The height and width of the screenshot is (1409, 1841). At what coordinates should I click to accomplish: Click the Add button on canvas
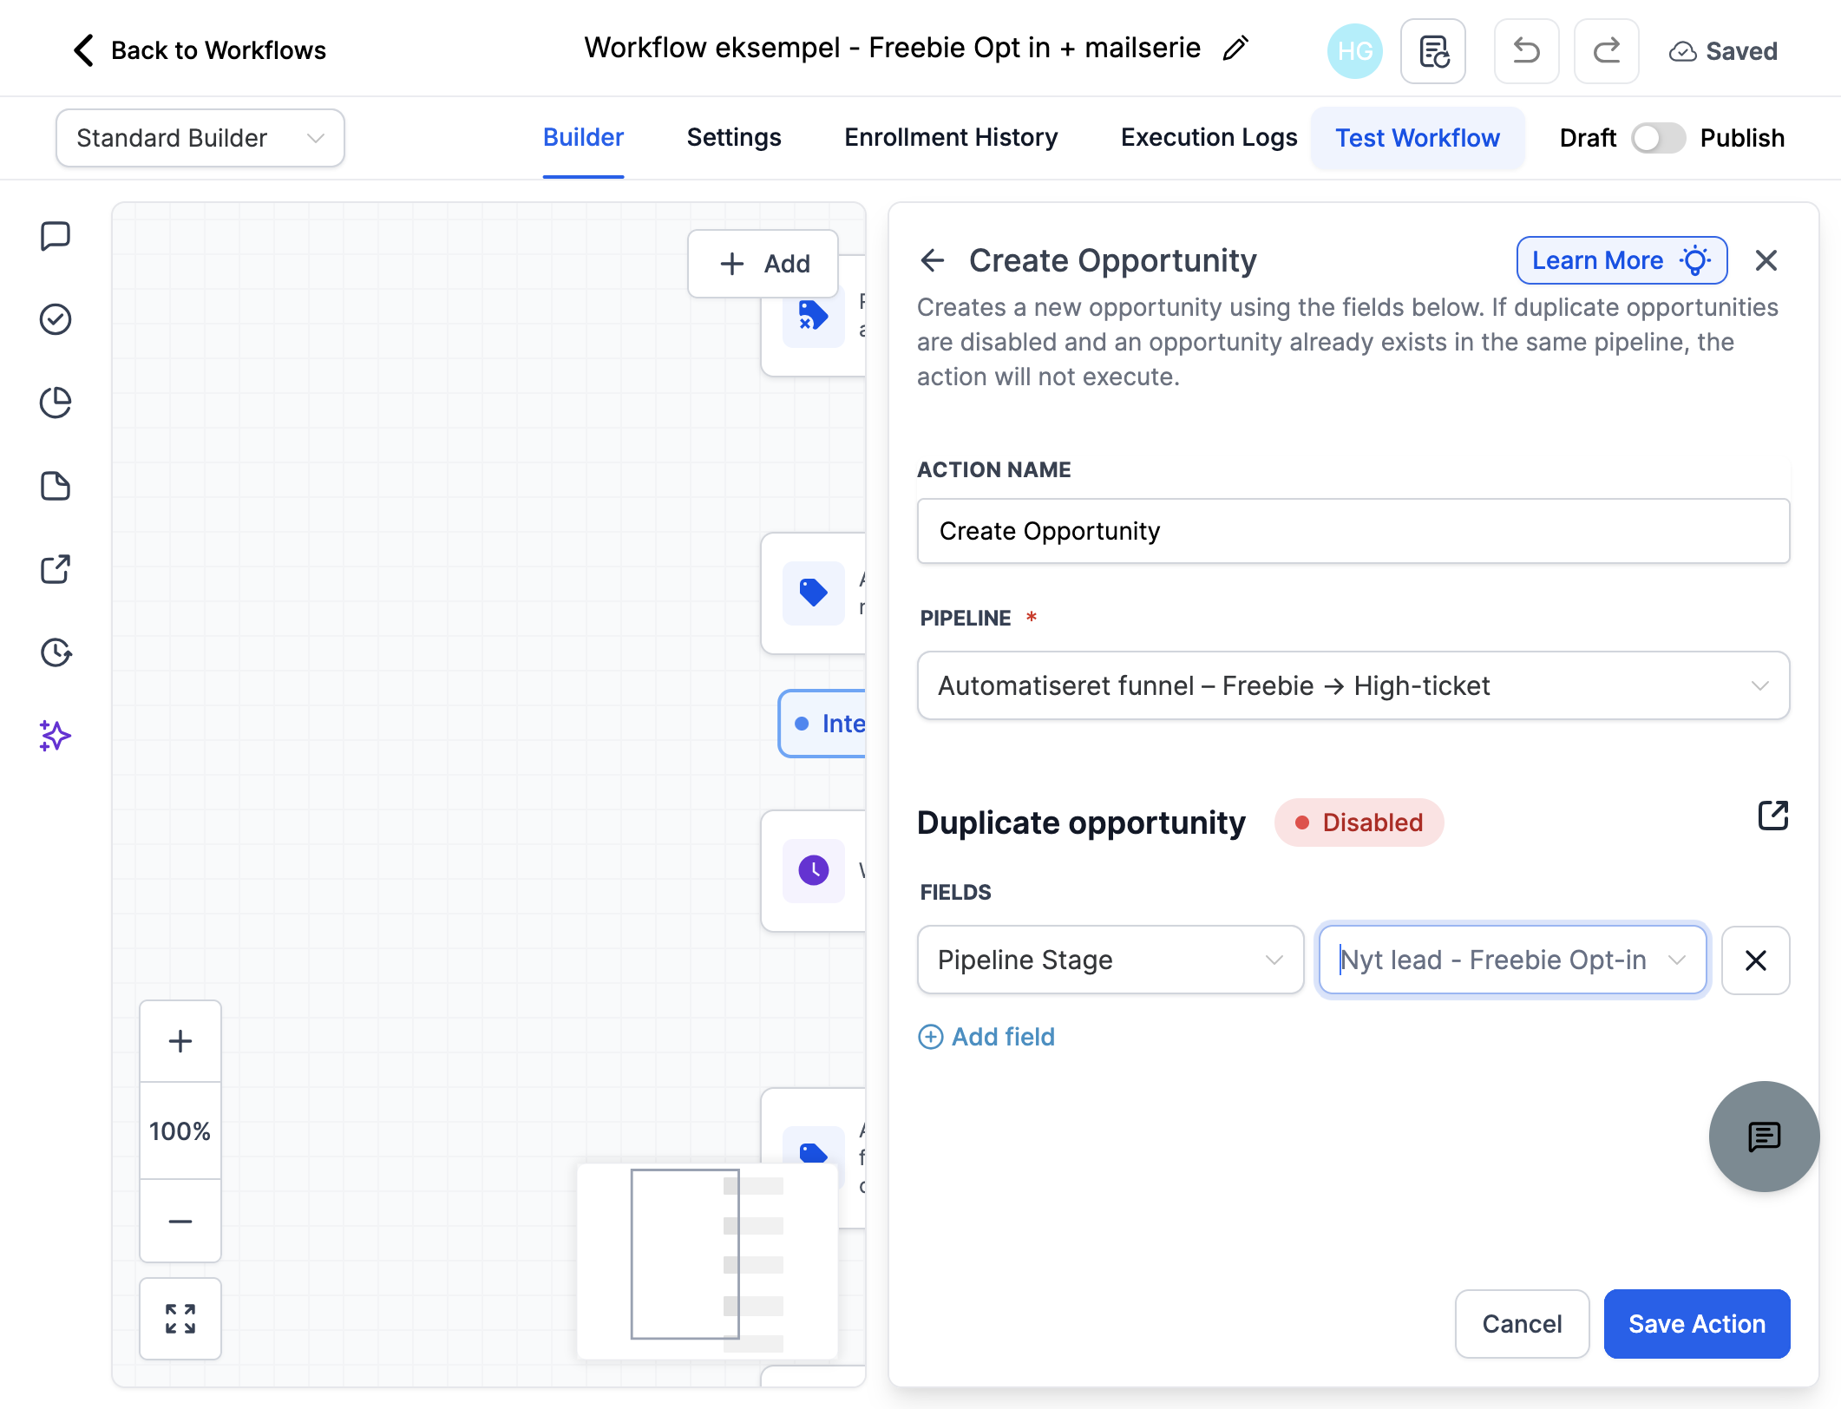(763, 264)
